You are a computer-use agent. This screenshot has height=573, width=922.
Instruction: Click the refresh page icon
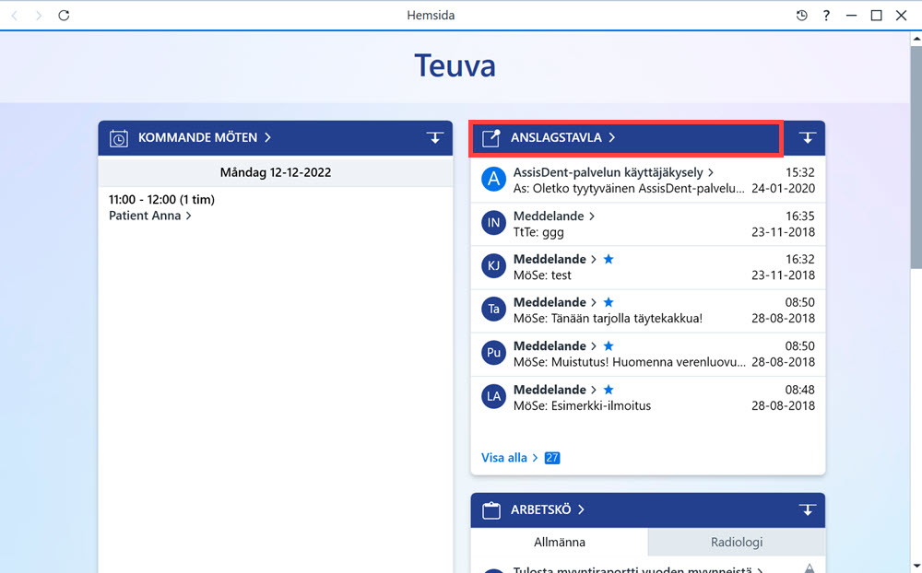point(64,16)
